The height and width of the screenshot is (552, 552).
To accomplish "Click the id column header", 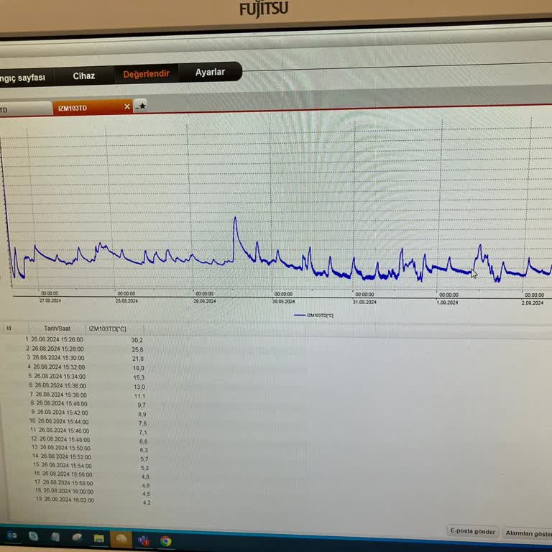I will [x=9, y=328].
